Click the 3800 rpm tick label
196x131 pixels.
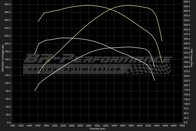132,126
